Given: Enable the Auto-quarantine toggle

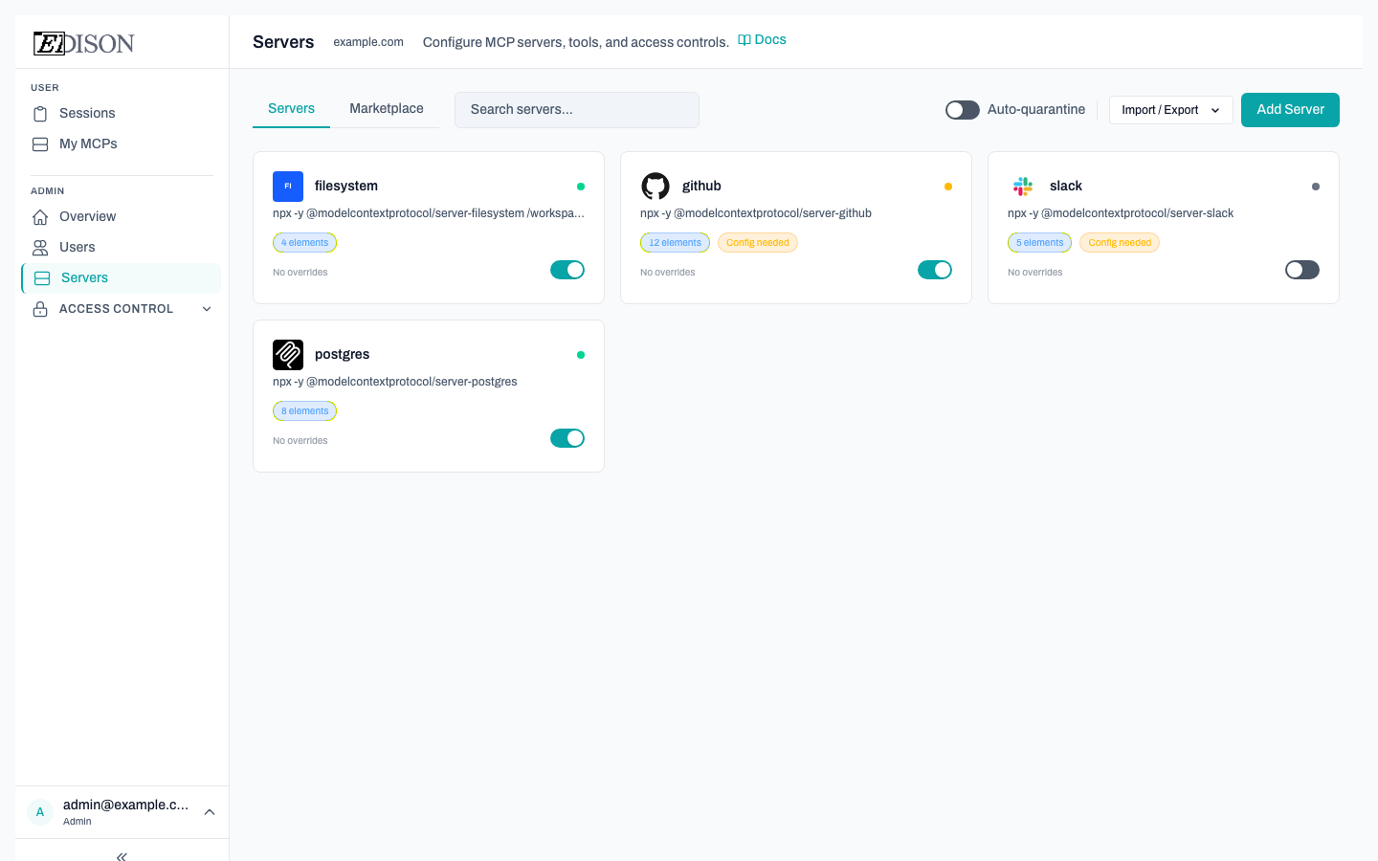Looking at the screenshot, I should click(x=962, y=110).
